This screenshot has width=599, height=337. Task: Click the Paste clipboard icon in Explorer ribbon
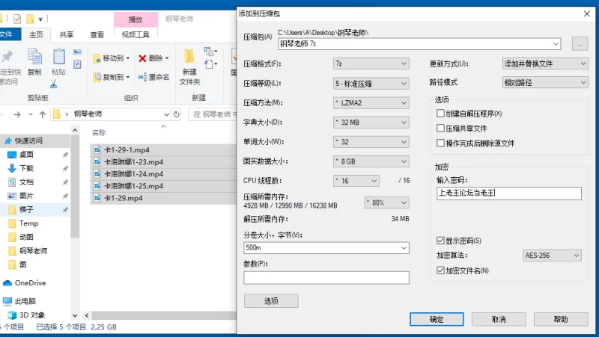coord(59,57)
